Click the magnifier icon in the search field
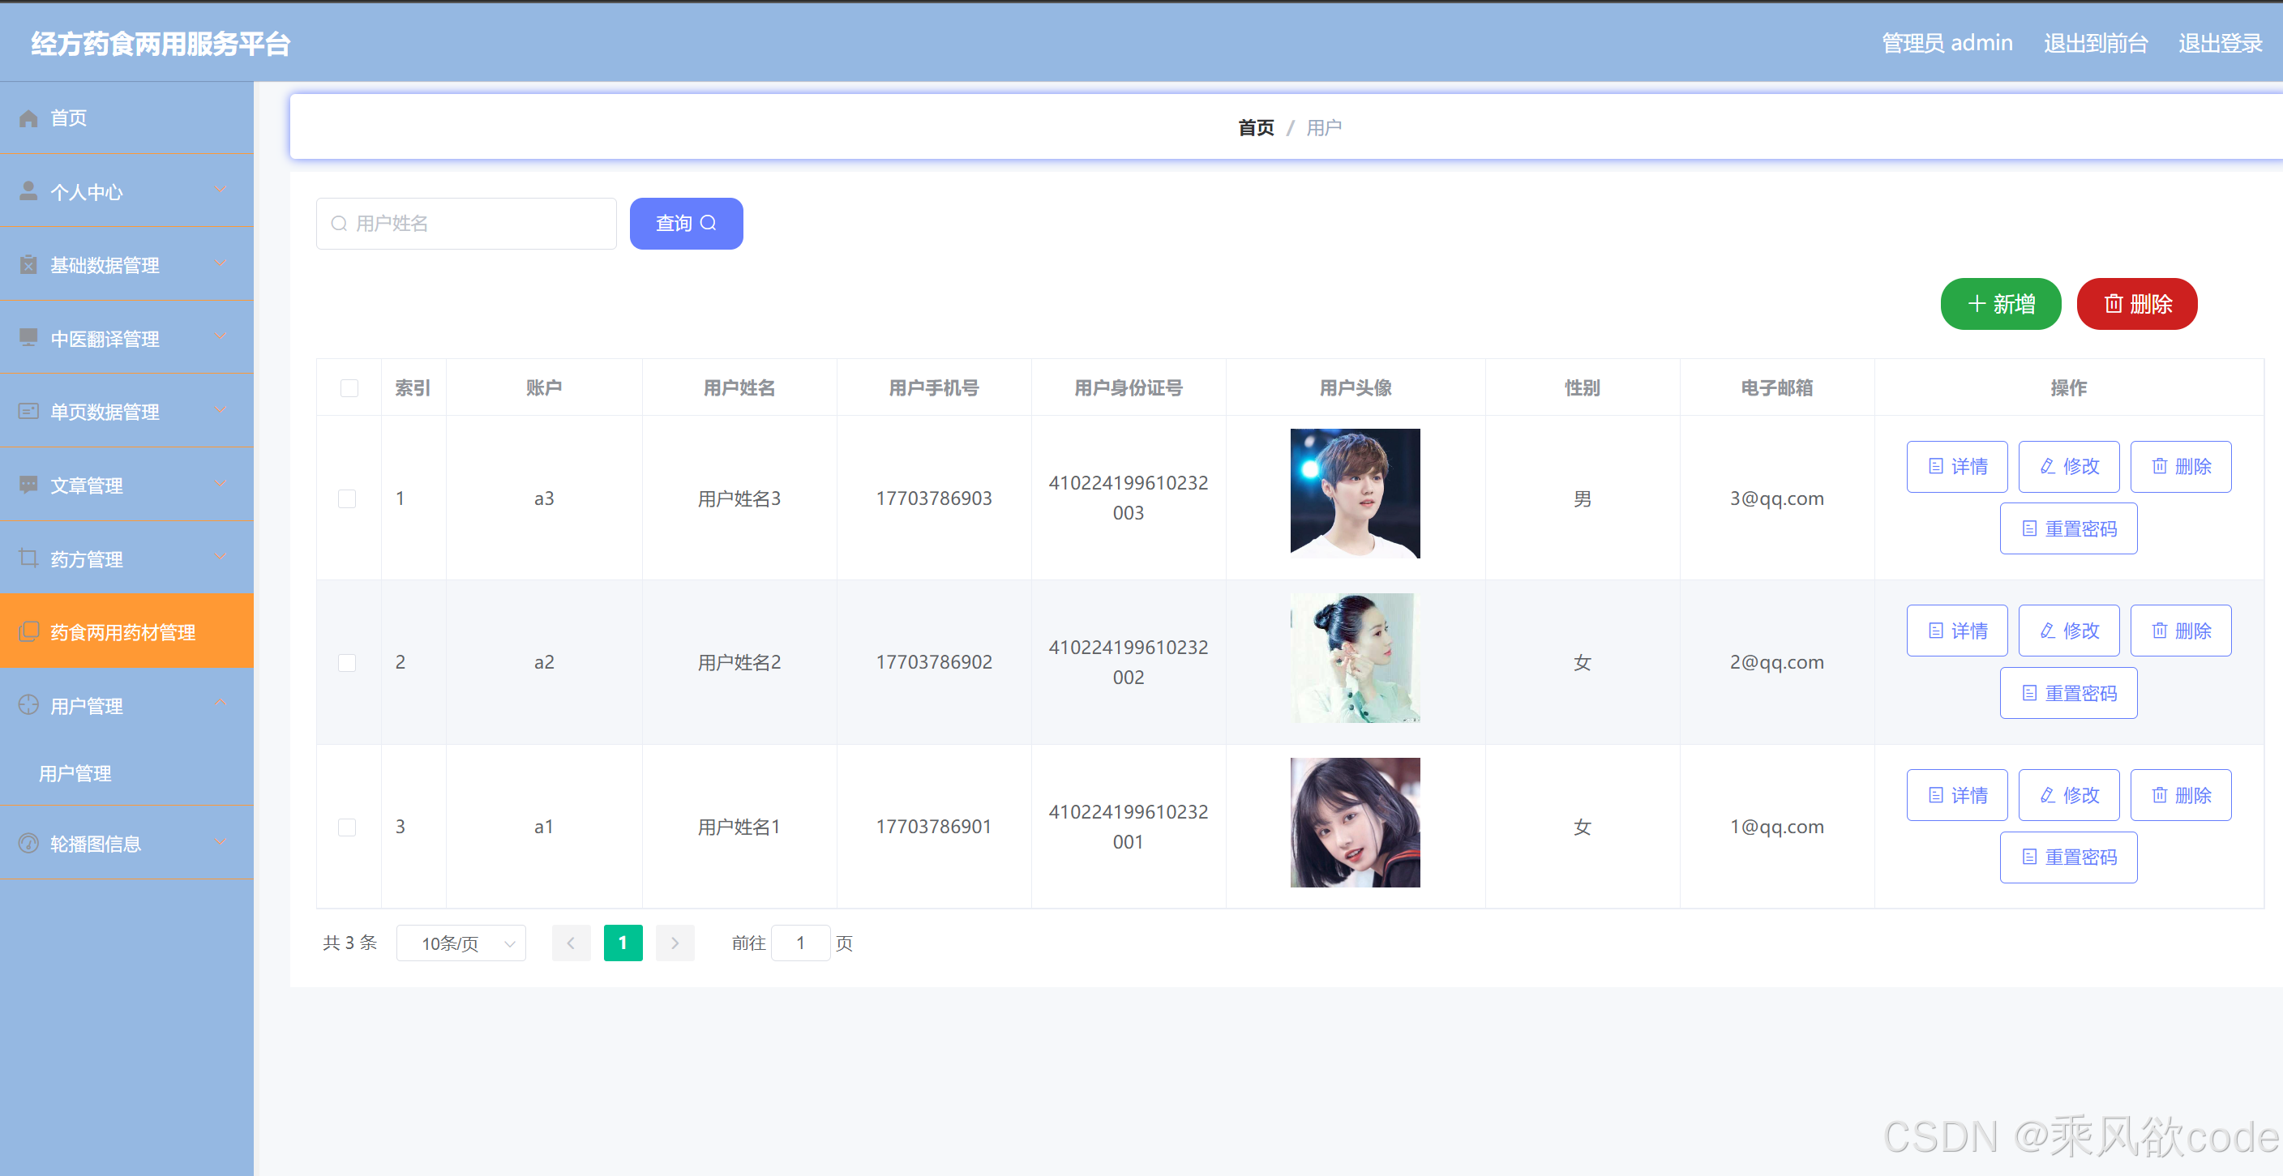The width and height of the screenshot is (2283, 1176). pyautogui.click(x=339, y=224)
